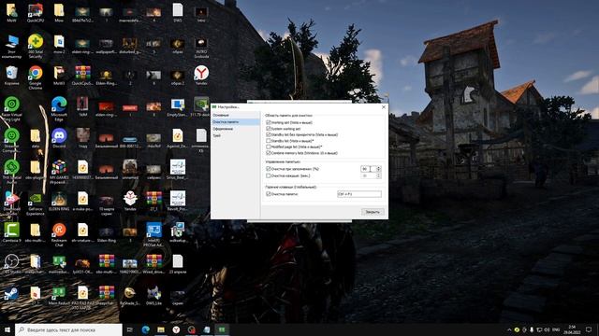Screen dimensions: 599x336
Task: Toggle Standby list without priority checkbox
Action: click(269, 134)
